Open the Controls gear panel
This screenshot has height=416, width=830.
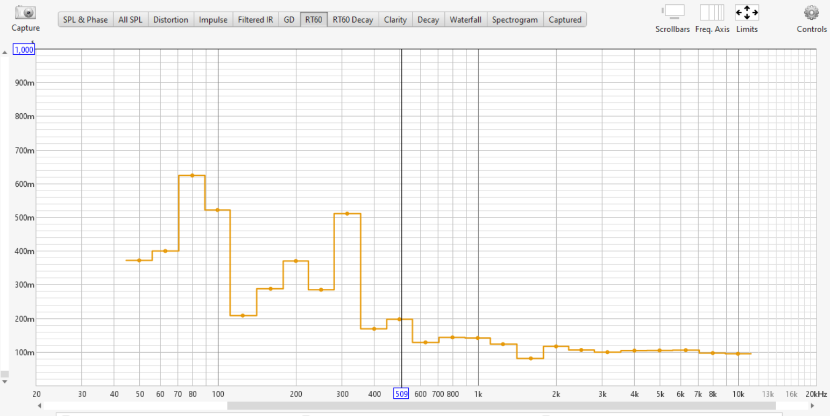click(x=811, y=12)
